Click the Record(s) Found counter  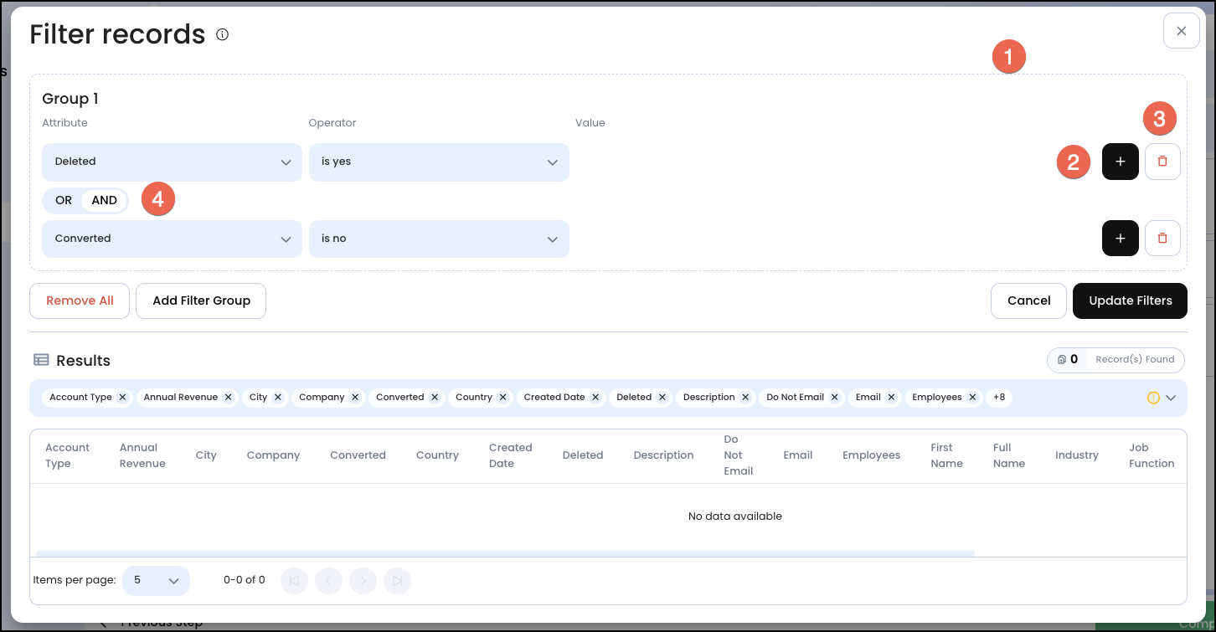[x=1116, y=359]
